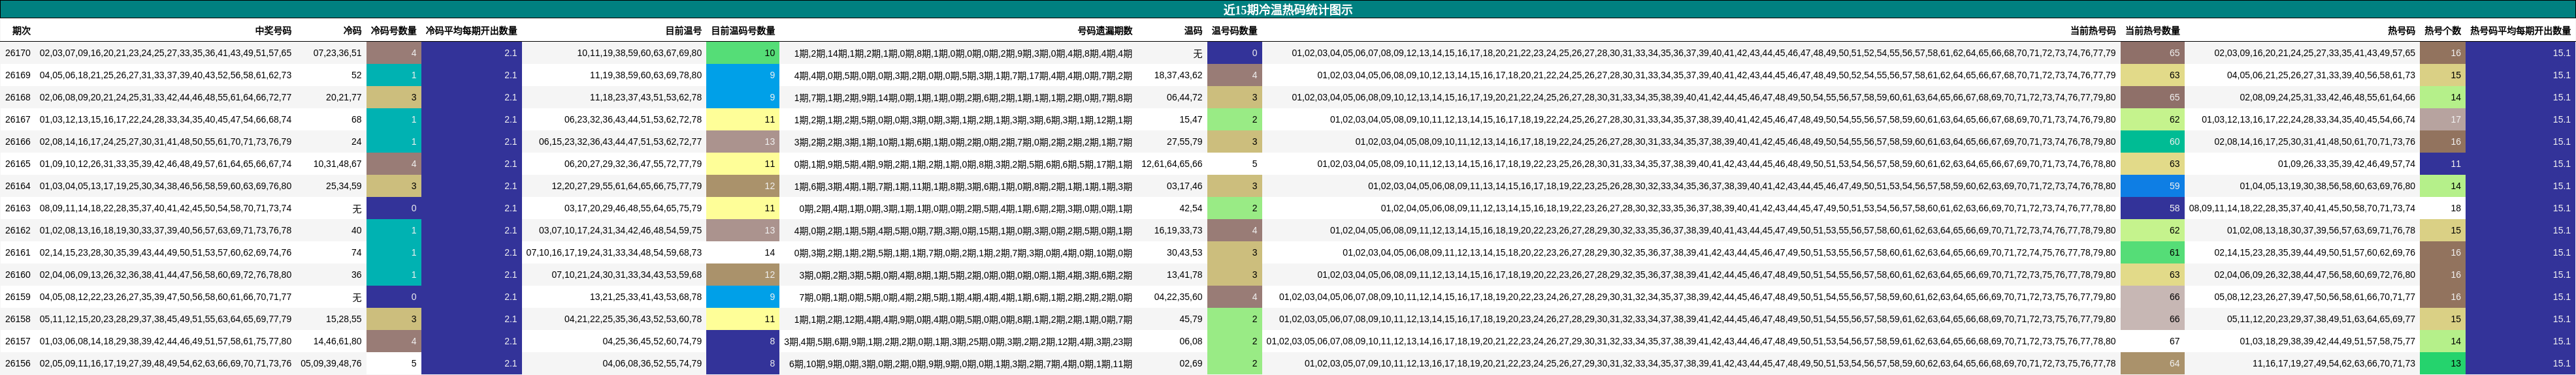Click cold count cell 5 in row 26156
Image resolution: width=2576 pixels, height=375 pixels.
tap(393, 363)
